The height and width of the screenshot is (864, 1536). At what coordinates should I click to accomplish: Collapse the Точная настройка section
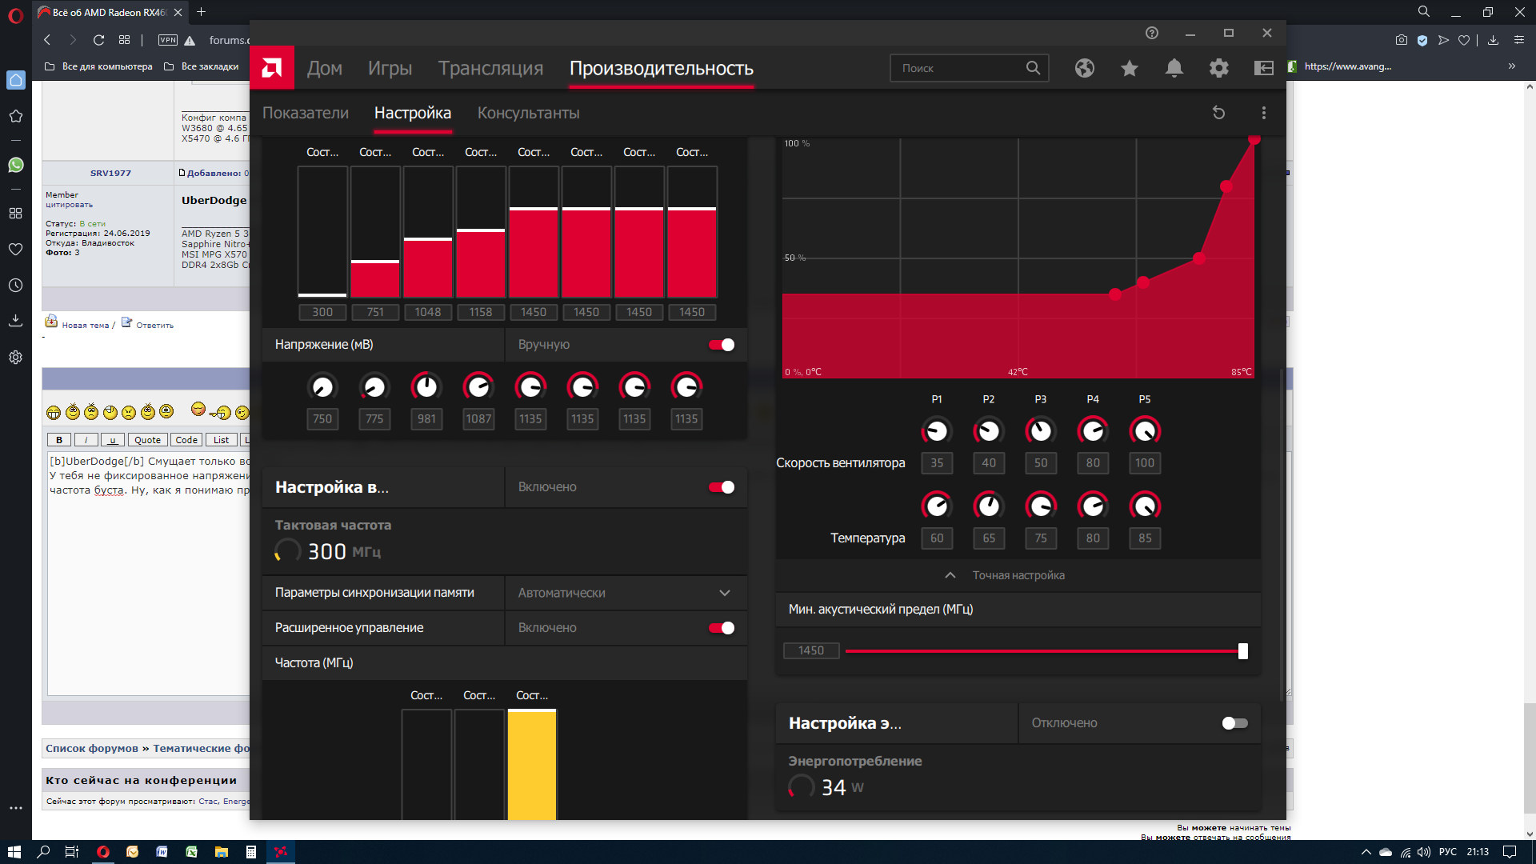(950, 575)
